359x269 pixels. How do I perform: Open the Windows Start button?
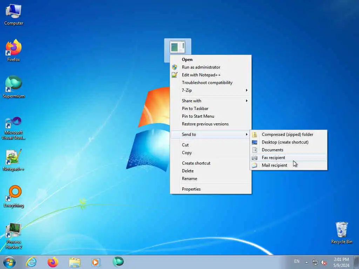point(9,262)
